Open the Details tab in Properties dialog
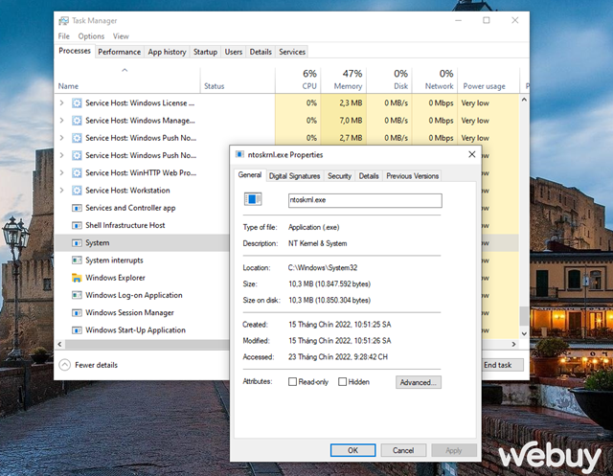This screenshot has width=613, height=476. 369,176
